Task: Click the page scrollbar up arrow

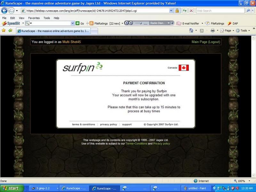Action: coord(253,38)
